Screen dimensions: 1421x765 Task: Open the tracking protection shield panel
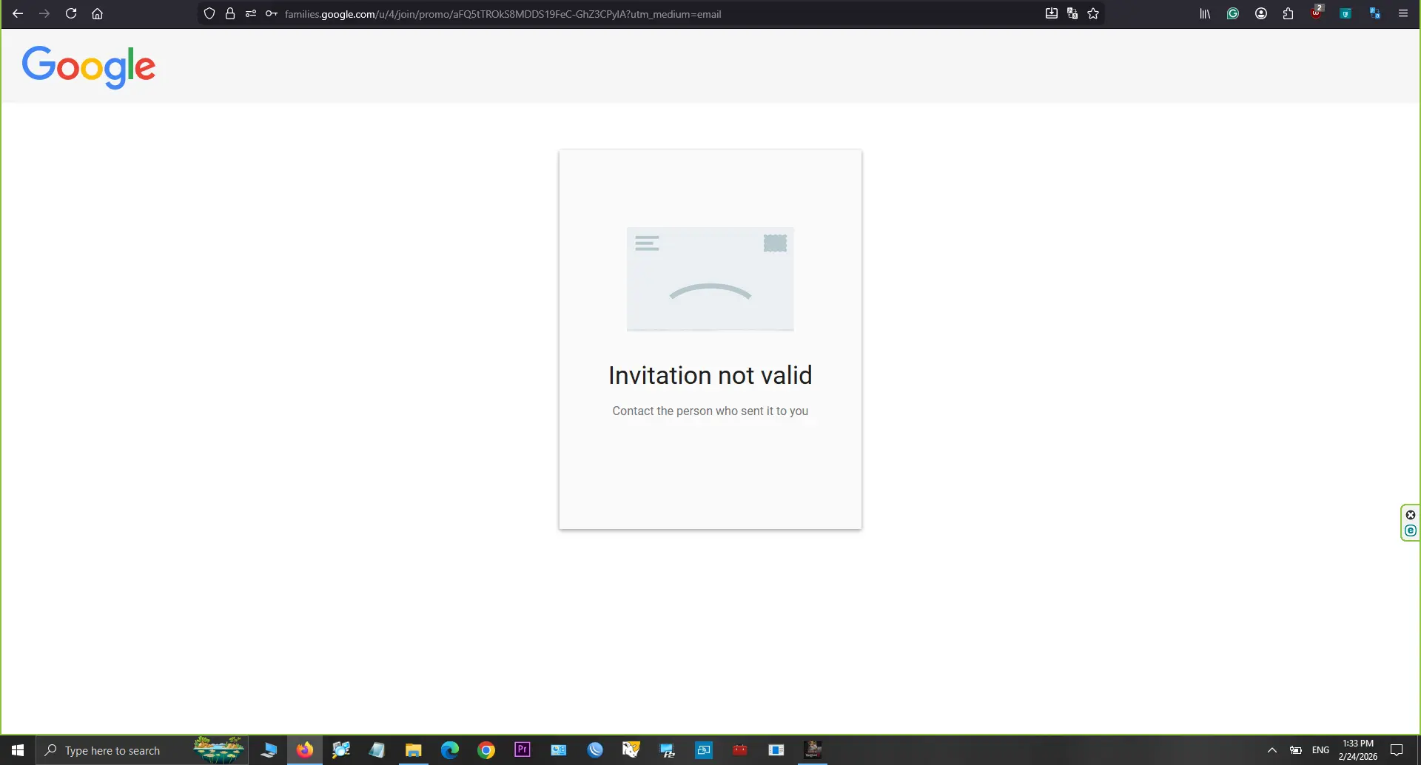pos(209,13)
